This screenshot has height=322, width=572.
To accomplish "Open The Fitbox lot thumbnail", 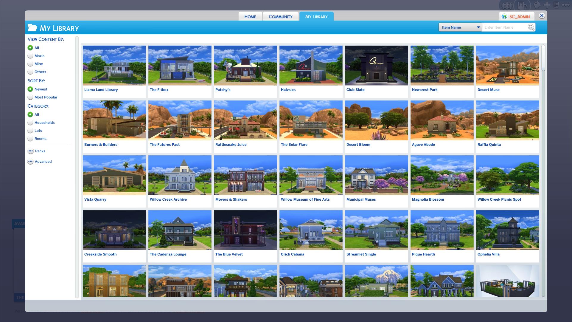I will pyautogui.click(x=180, y=65).
